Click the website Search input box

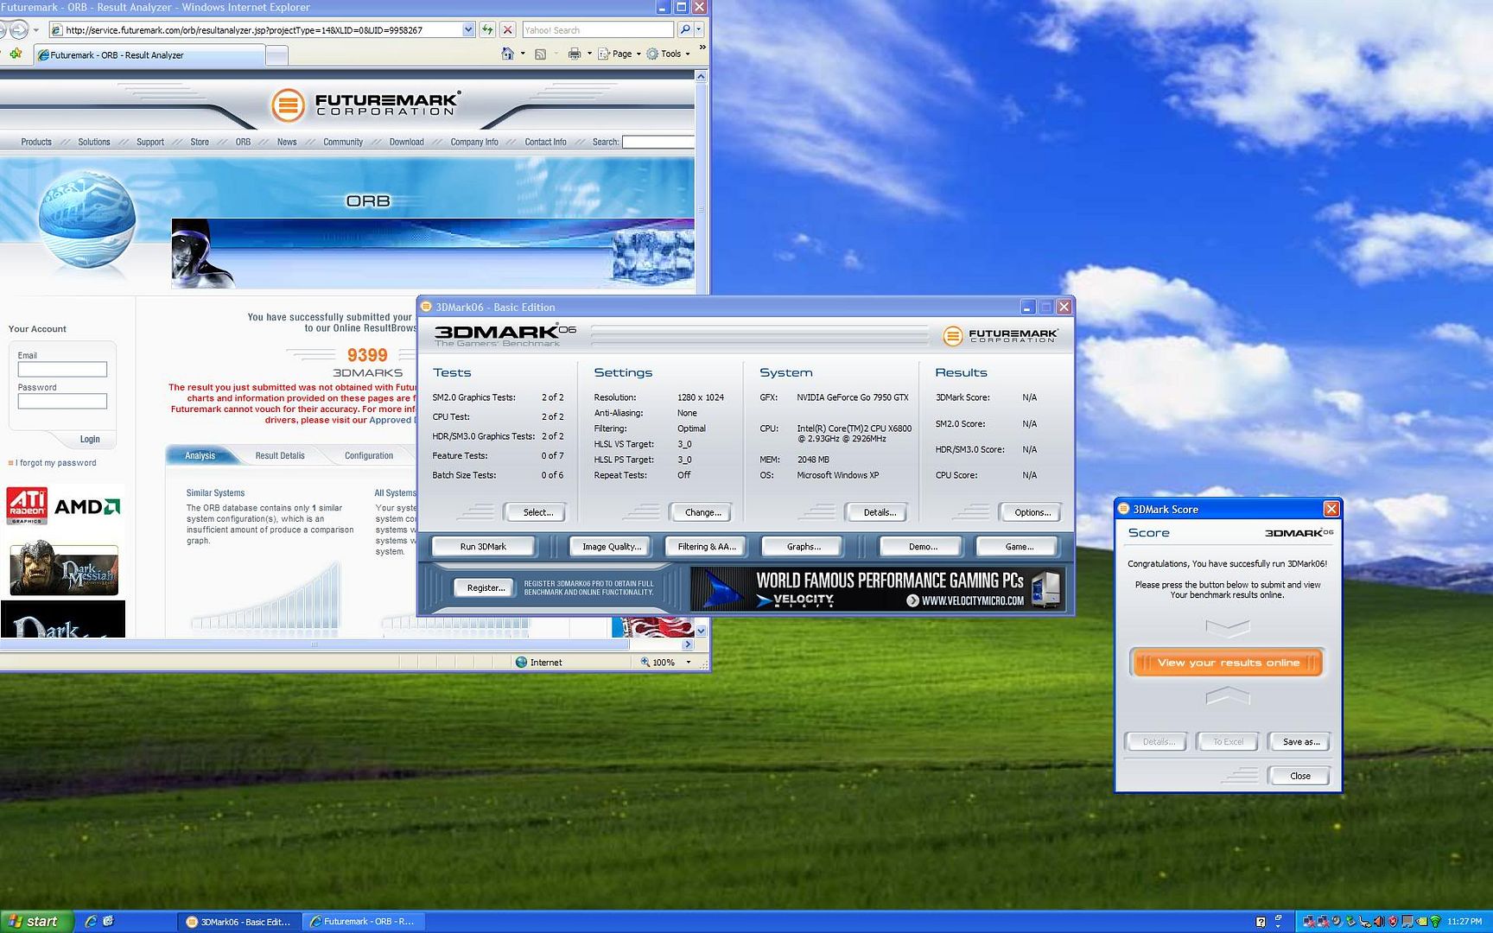click(658, 142)
